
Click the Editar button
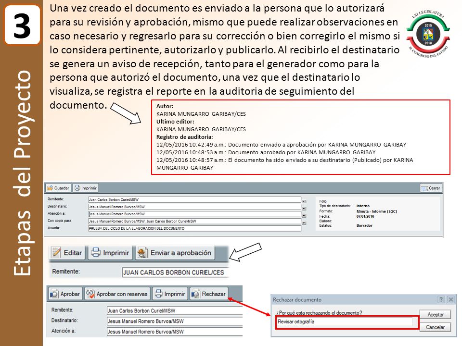67,253
